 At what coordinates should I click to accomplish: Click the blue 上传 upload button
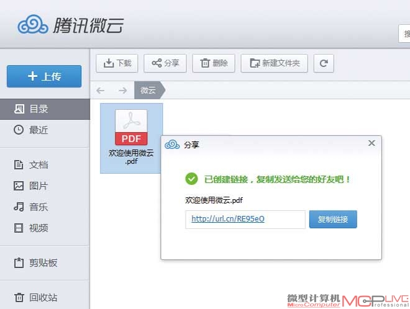pyautogui.click(x=44, y=76)
